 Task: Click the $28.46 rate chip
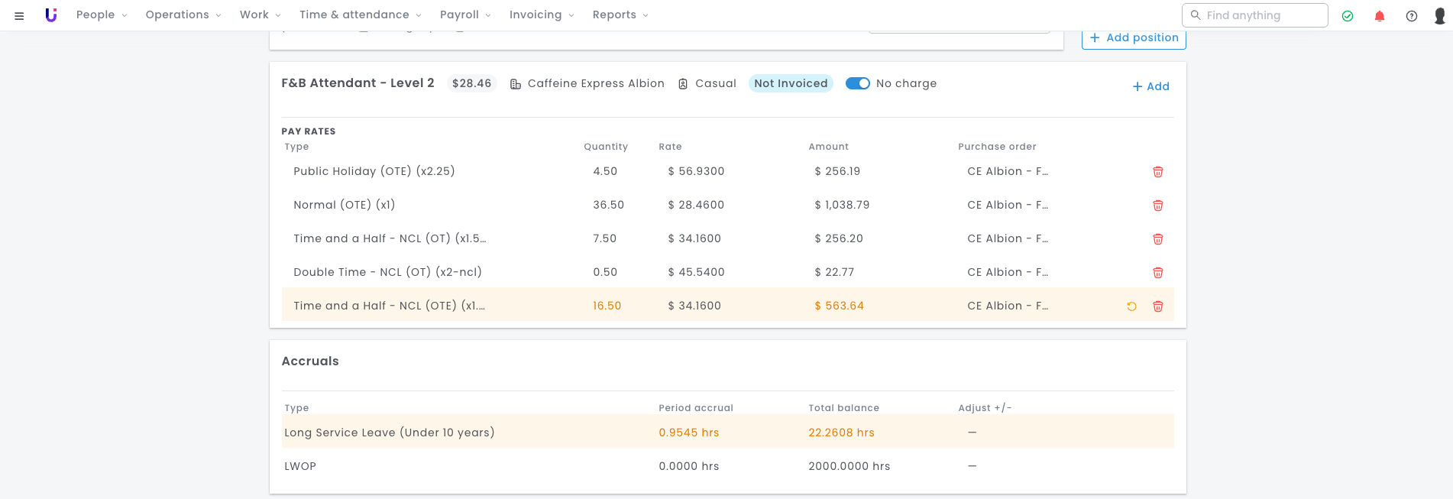click(471, 83)
